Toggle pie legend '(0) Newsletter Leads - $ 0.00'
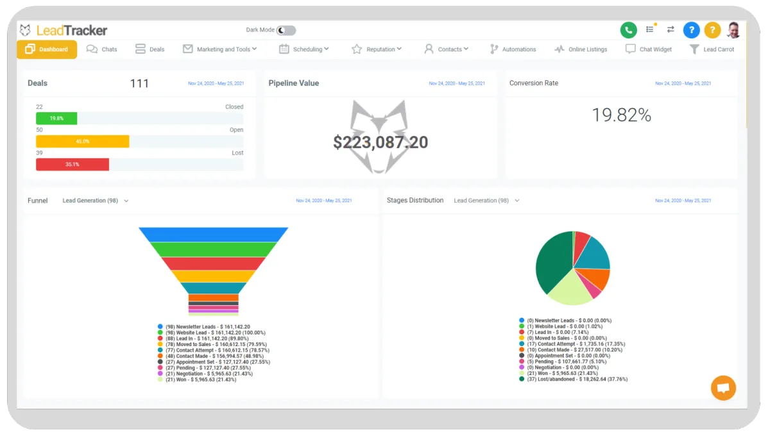Screen dimensions: 770x432 [565, 320]
